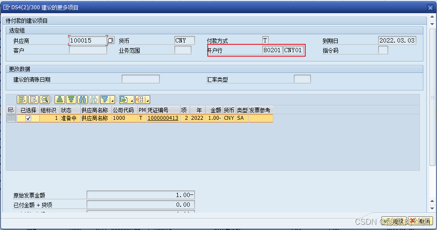The height and width of the screenshot is (230, 437).
Task: Click the 已付金额 + 贷项 value field
Action: click(141, 205)
